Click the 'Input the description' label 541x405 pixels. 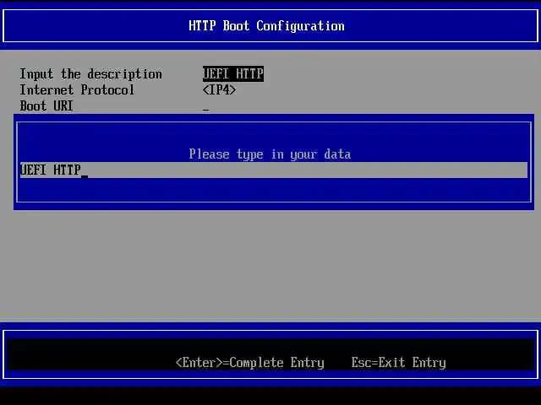click(90, 74)
